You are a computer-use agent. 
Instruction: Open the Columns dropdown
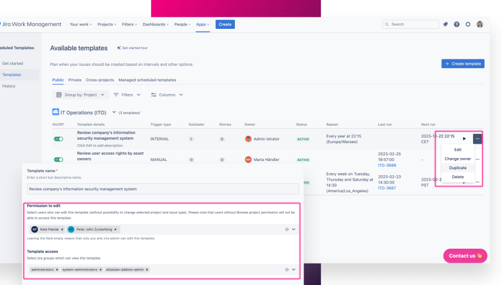pos(167,95)
